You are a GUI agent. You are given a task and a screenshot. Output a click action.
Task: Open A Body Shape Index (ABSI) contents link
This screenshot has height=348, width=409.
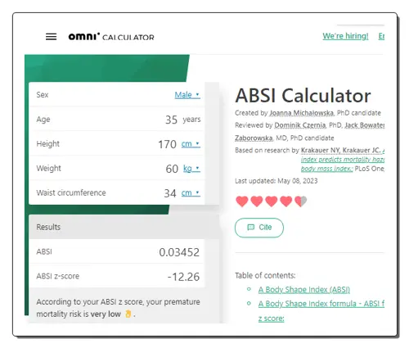304,289
